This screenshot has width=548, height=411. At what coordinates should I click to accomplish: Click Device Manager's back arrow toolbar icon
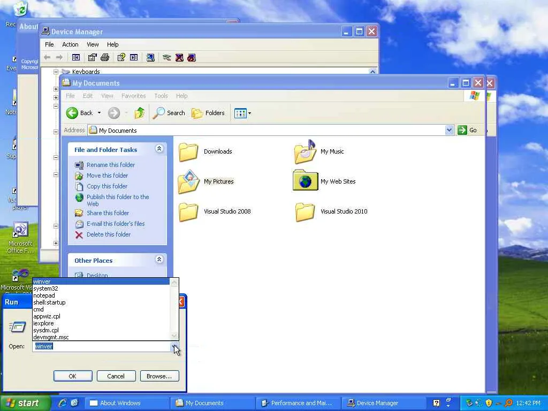pos(47,57)
